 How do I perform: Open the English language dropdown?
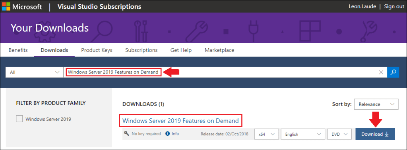303,134
